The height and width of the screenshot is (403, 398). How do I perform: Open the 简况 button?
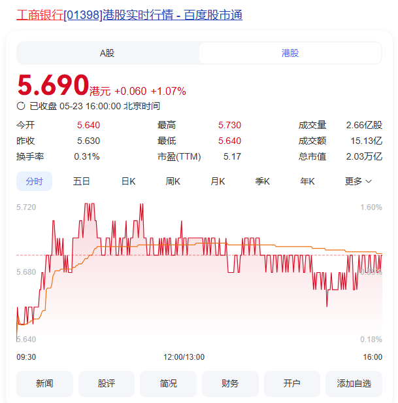click(168, 384)
